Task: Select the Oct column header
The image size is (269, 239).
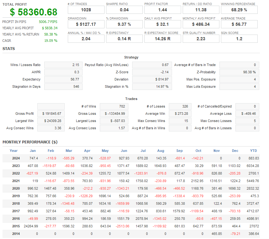Action: tap(198, 151)
